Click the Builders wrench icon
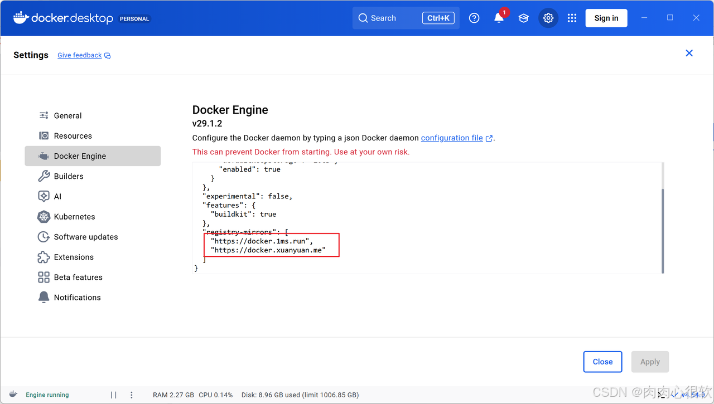714x404 pixels. click(x=44, y=176)
